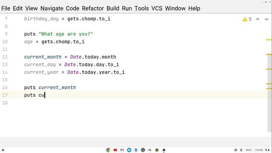The height and width of the screenshot is (153, 272).
Task: Click current_month variable on line 12
Action: pos(43,57)
